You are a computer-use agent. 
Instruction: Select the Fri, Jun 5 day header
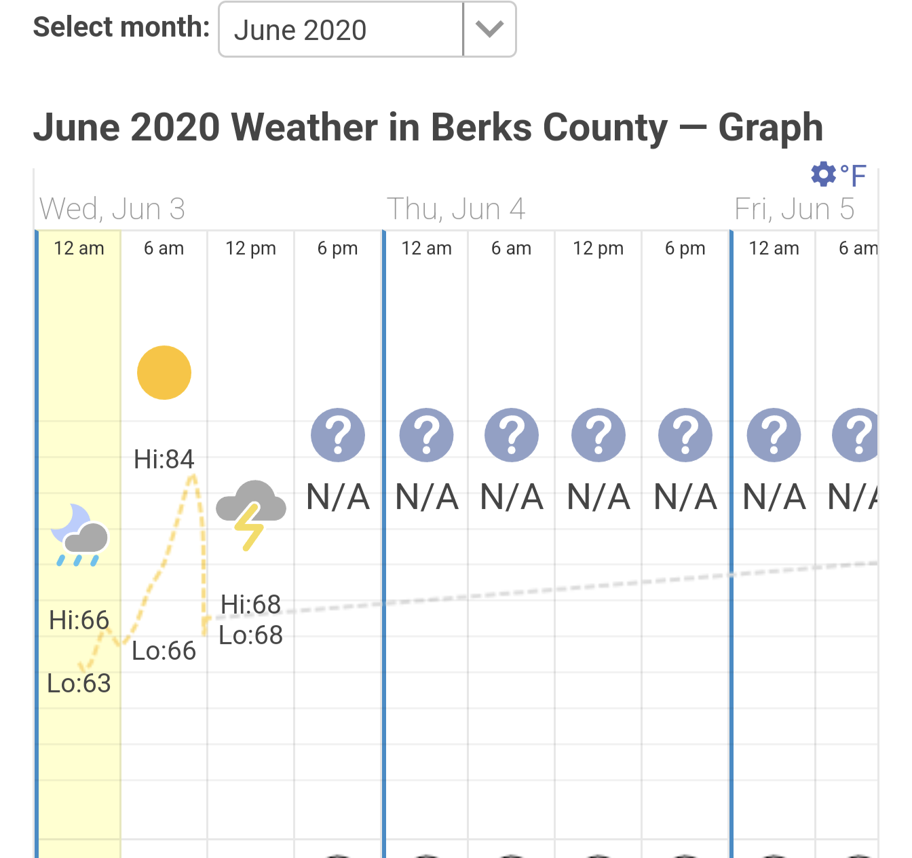coord(794,209)
